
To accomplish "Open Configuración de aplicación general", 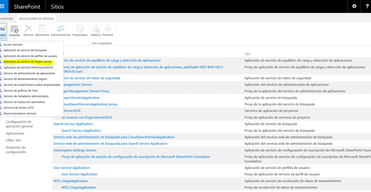I will point(19,124).
